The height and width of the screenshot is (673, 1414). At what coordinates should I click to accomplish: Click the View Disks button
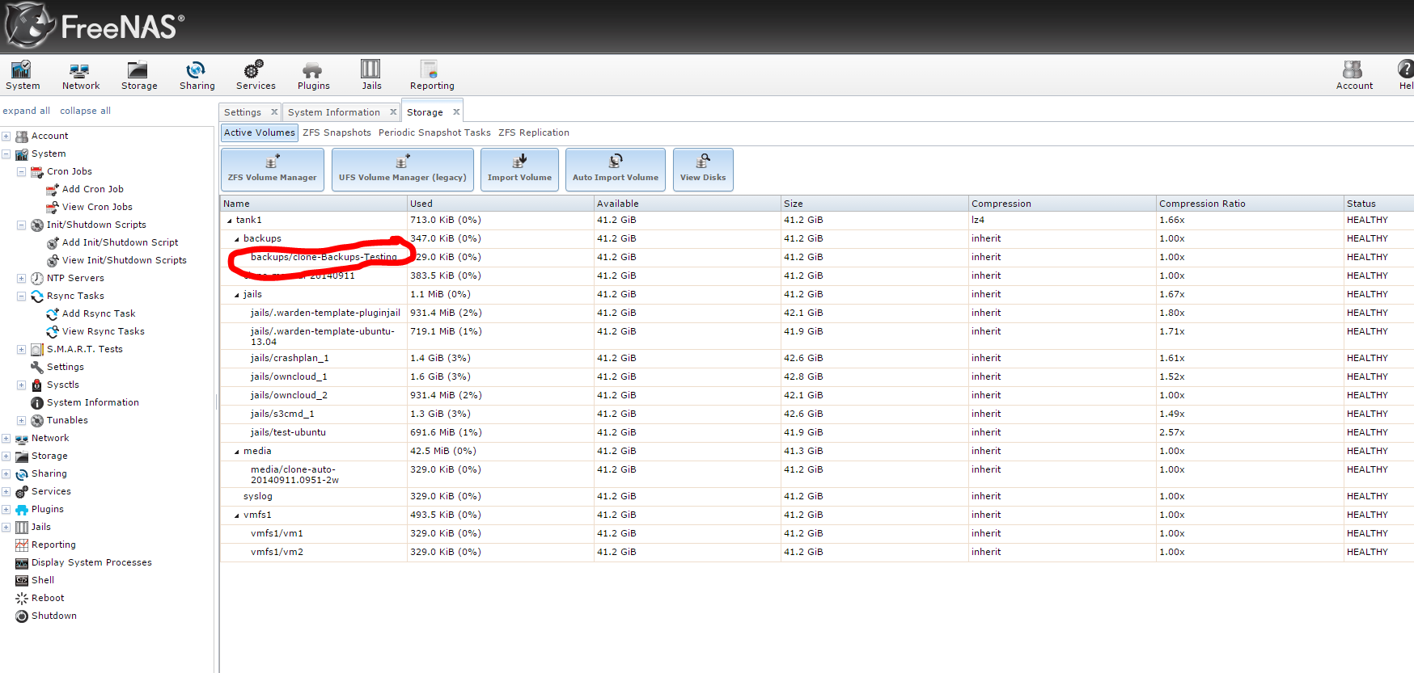tap(703, 170)
